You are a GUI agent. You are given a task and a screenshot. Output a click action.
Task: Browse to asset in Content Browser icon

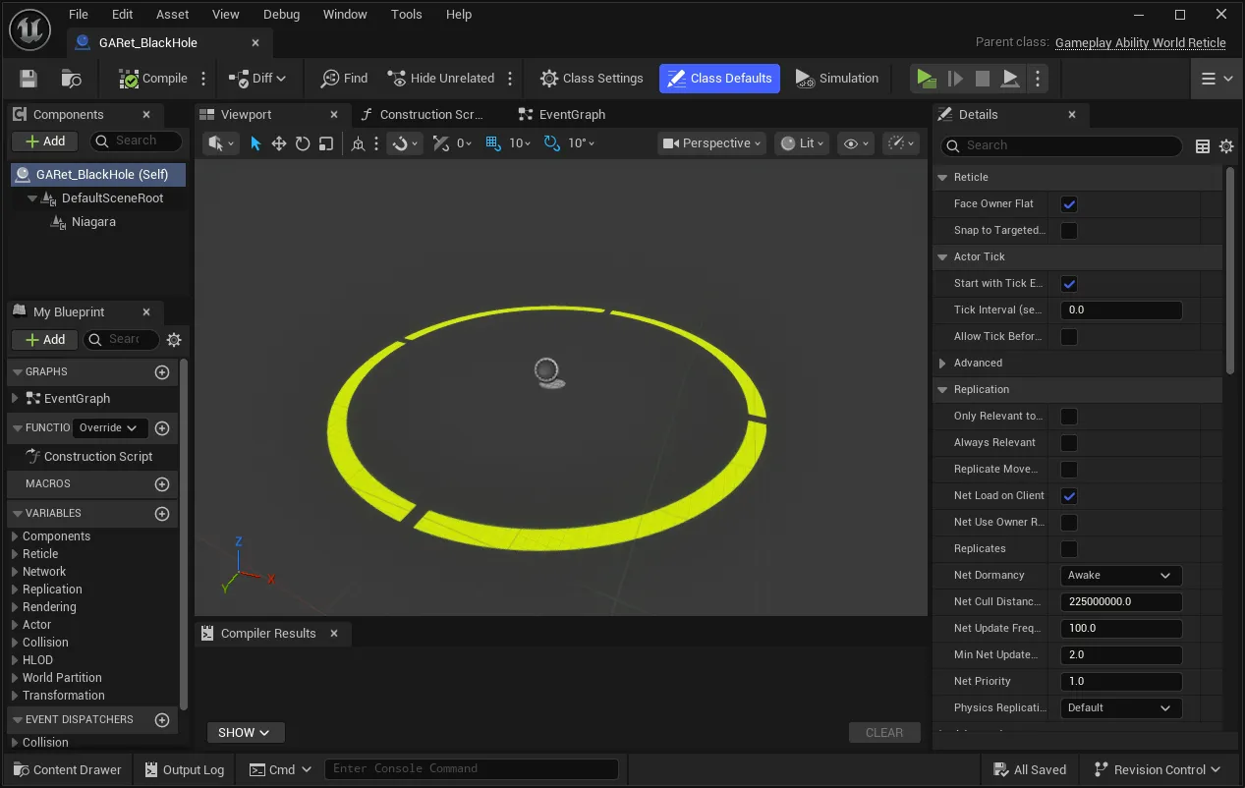[x=71, y=79]
